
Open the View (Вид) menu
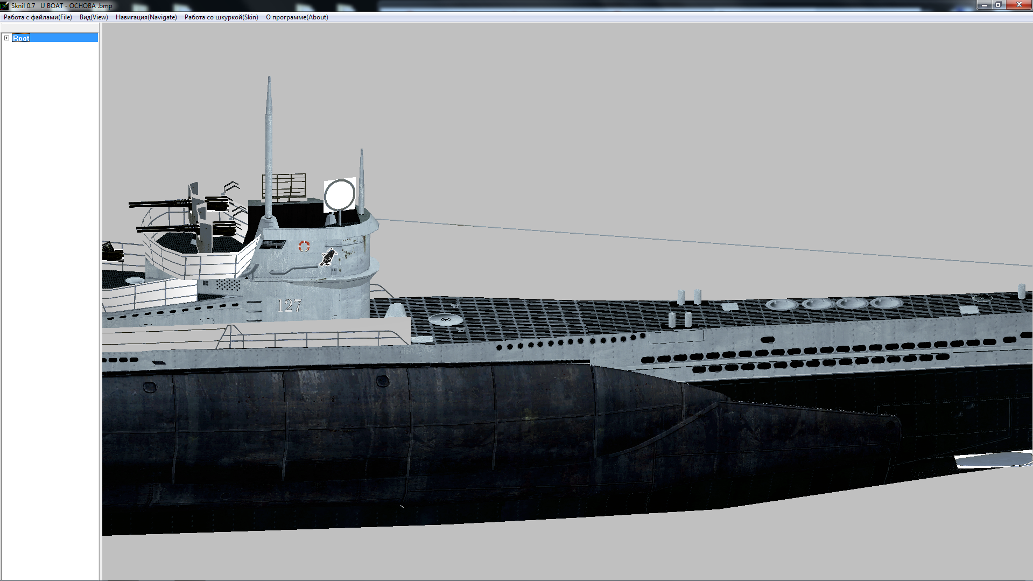pos(94,17)
